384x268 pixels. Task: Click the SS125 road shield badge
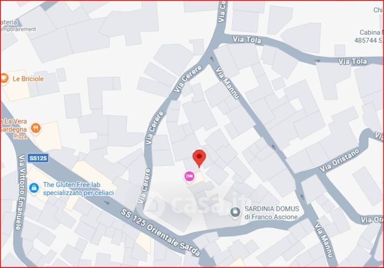coord(38,158)
